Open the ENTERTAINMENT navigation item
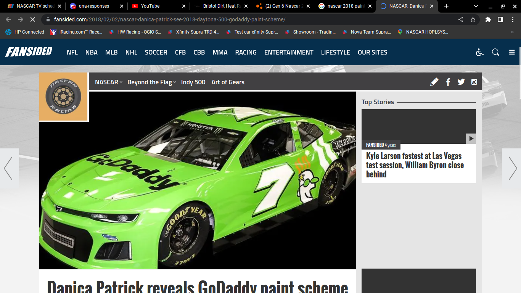The height and width of the screenshot is (293, 521). pos(289,52)
